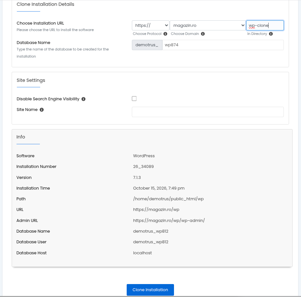Click the empty Site Name input field

208,112
